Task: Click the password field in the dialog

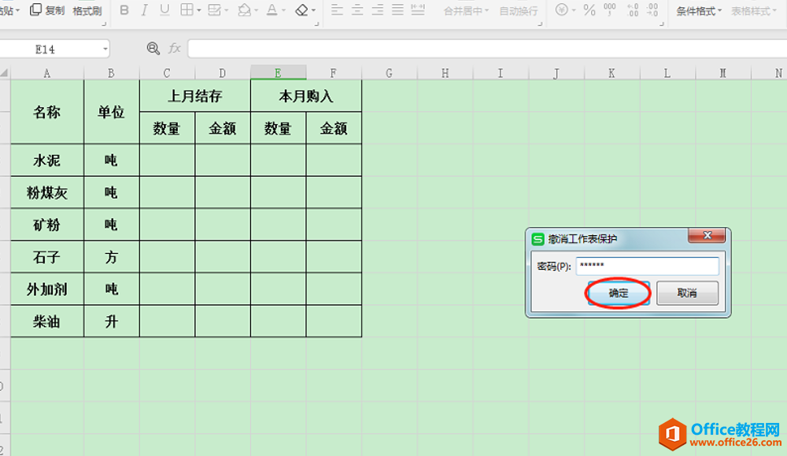Action: pos(648,266)
